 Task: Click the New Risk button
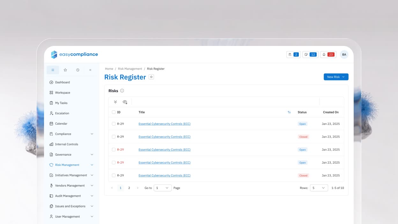(336, 77)
